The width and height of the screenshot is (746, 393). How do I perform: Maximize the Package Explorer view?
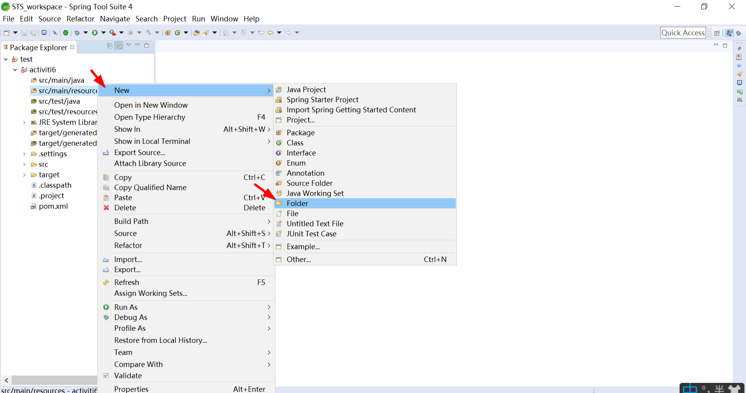coord(146,45)
